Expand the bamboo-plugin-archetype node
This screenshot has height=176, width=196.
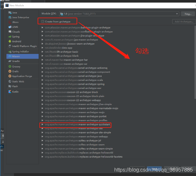[x=42, y=27]
